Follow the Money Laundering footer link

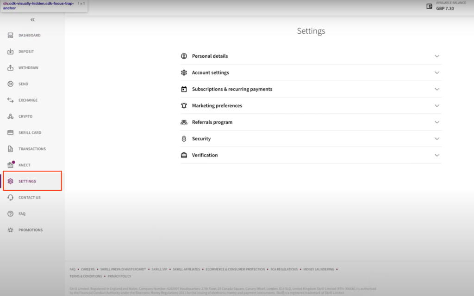click(318, 269)
